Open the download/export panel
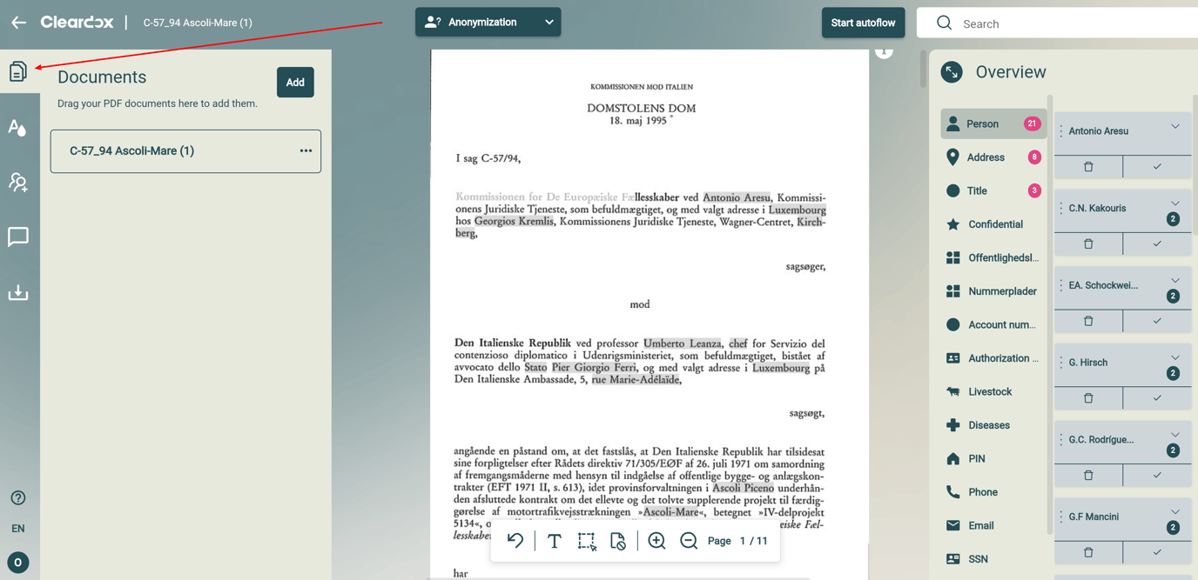 click(x=18, y=292)
